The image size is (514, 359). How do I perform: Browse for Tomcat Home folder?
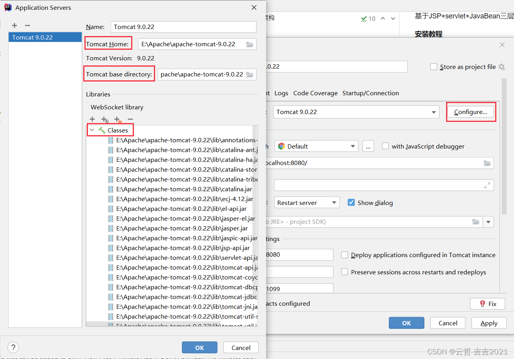(x=250, y=44)
